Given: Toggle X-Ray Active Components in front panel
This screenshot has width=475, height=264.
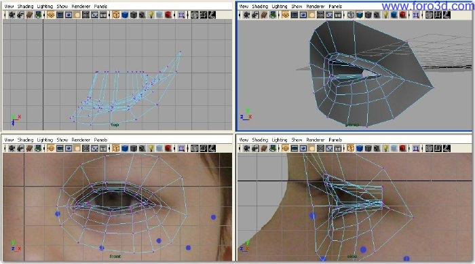Looking at the screenshot, I should pos(204,148).
